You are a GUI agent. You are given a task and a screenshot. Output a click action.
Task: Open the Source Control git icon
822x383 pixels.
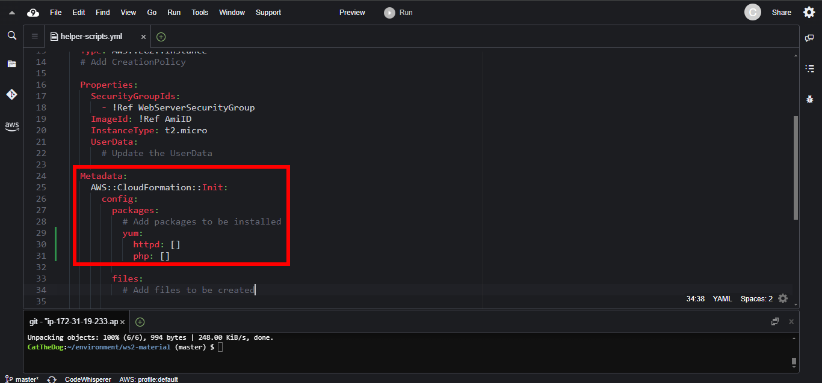(11, 94)
